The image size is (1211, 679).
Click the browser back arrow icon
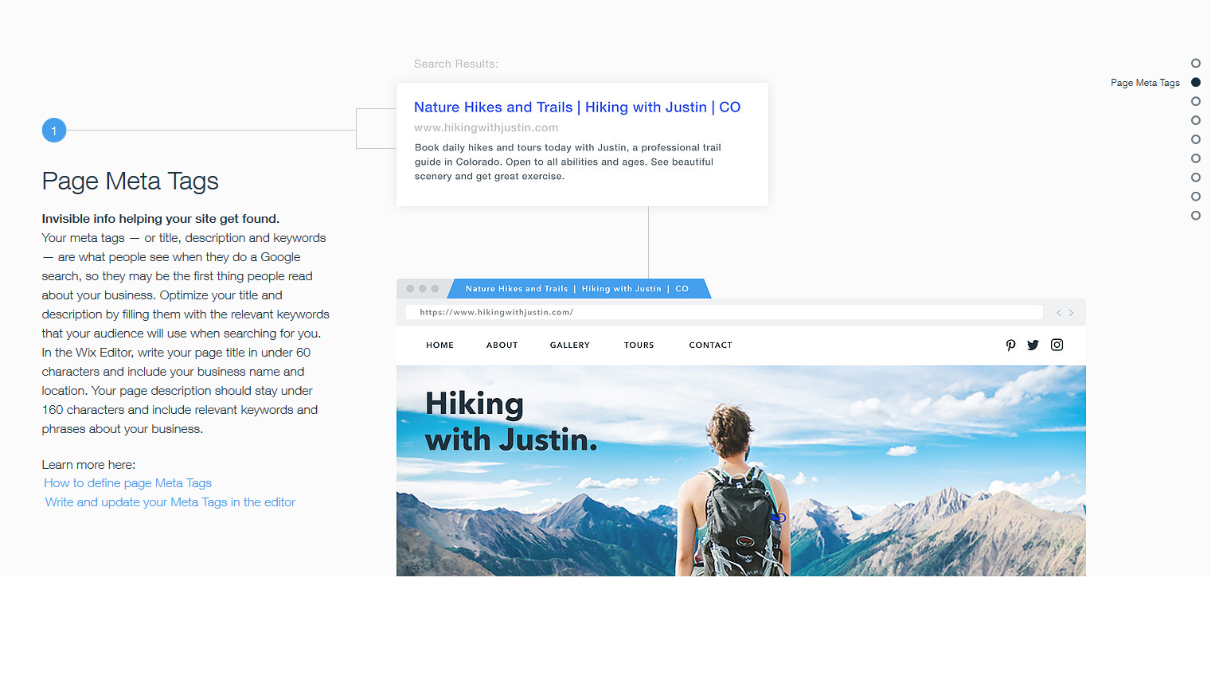pos(1059,313)
